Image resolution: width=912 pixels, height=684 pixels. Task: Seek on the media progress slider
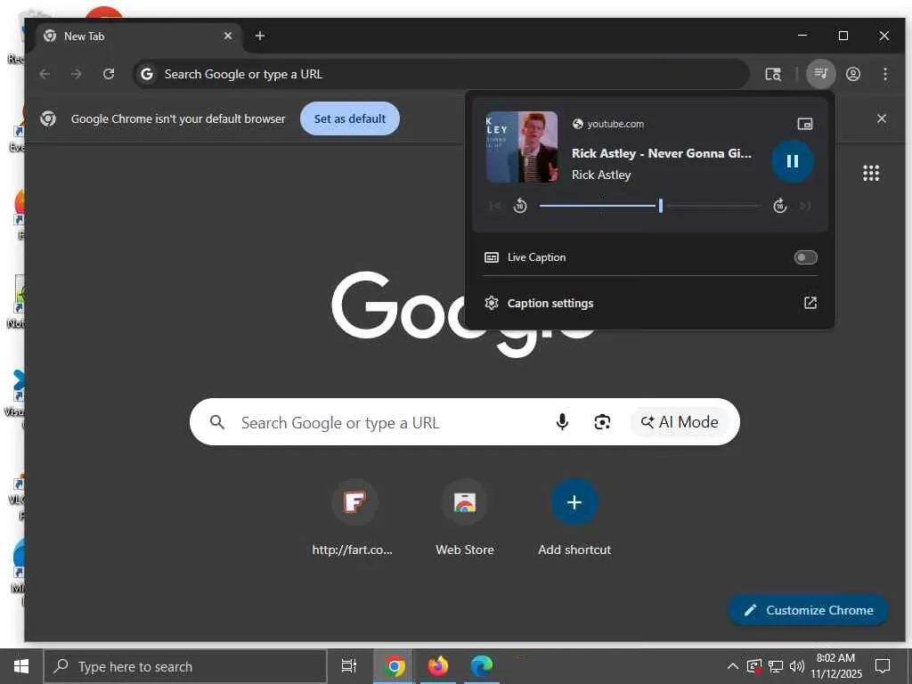[x=649, y=206]
